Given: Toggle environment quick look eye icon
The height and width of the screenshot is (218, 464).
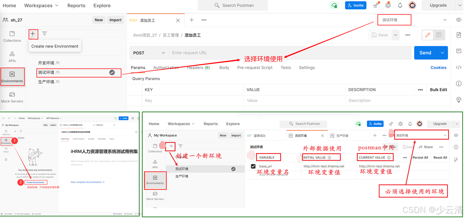Looking at the screenshot, I should (458, 20).
